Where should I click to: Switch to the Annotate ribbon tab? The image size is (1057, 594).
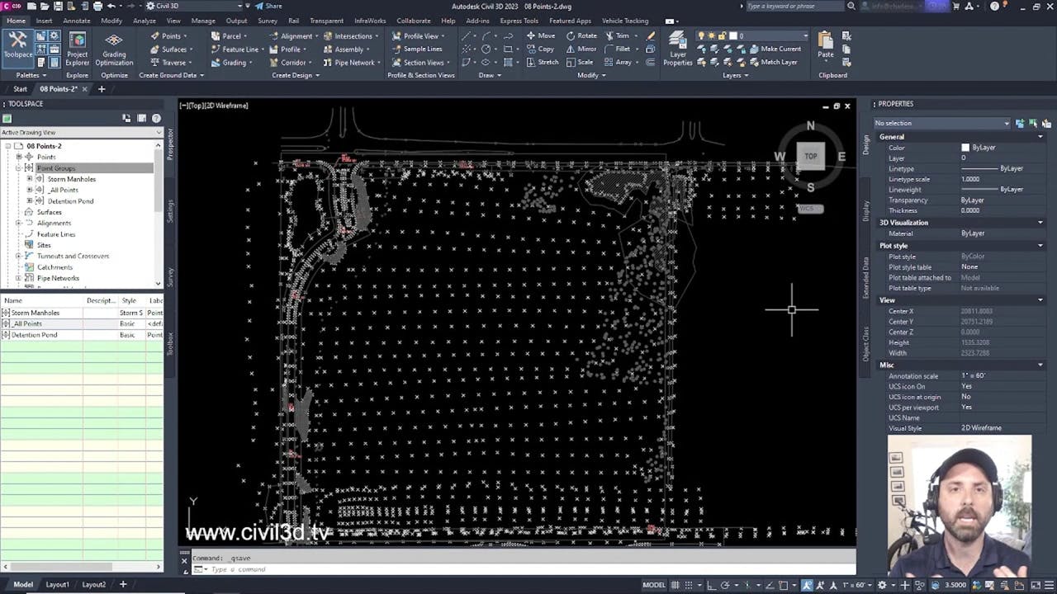click(x=77, y=21)
